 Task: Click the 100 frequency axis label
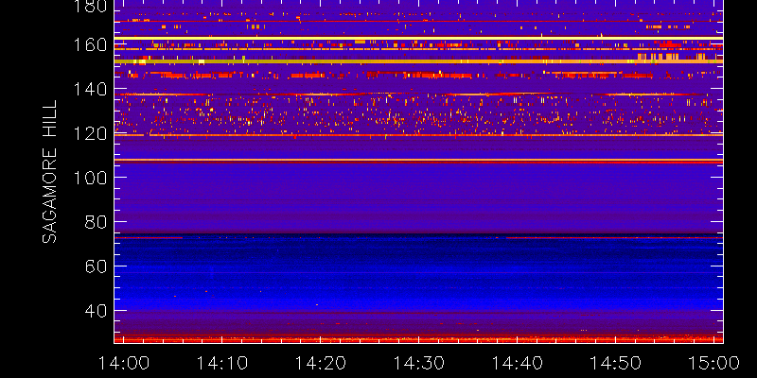click(x=90, y=178)
